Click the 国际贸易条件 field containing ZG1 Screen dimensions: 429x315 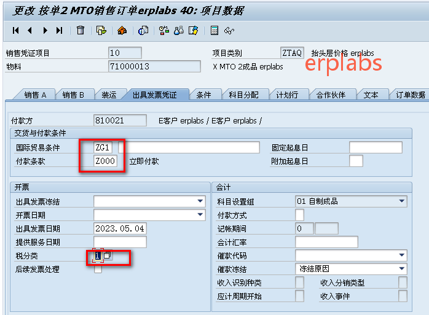click(103, 147)
